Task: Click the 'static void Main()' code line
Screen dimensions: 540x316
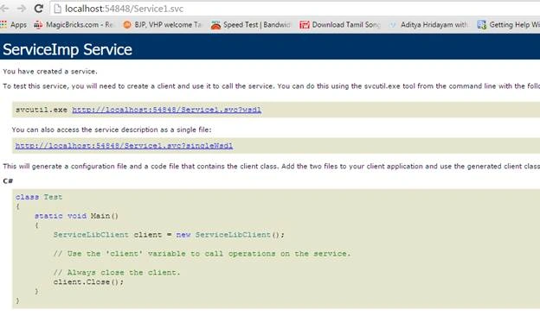Action: (x=76, y=216)
